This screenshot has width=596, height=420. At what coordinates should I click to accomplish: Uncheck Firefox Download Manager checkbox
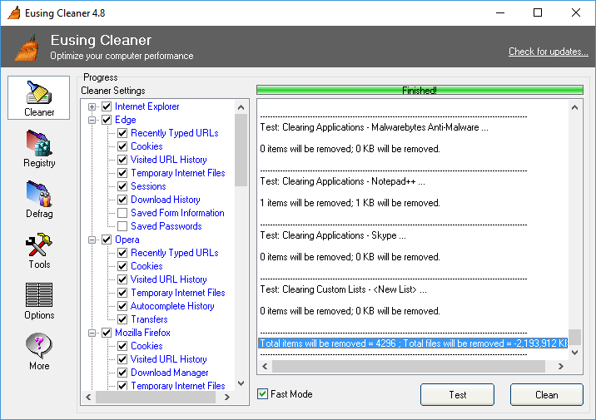(122, 372)
